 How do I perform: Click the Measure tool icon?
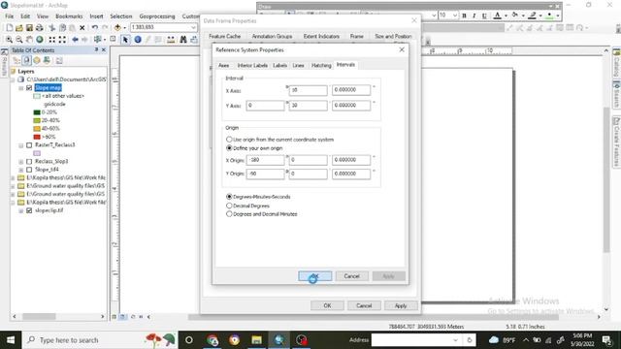(171, 40)
